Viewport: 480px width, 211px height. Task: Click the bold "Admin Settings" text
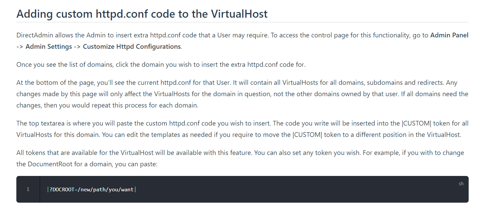49,47
